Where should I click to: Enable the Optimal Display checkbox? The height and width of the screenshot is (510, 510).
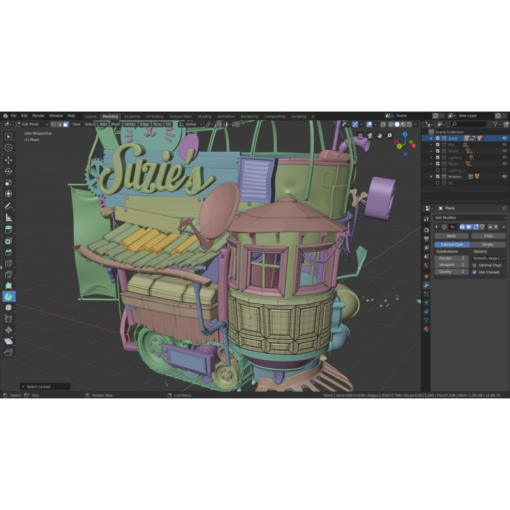474,265
